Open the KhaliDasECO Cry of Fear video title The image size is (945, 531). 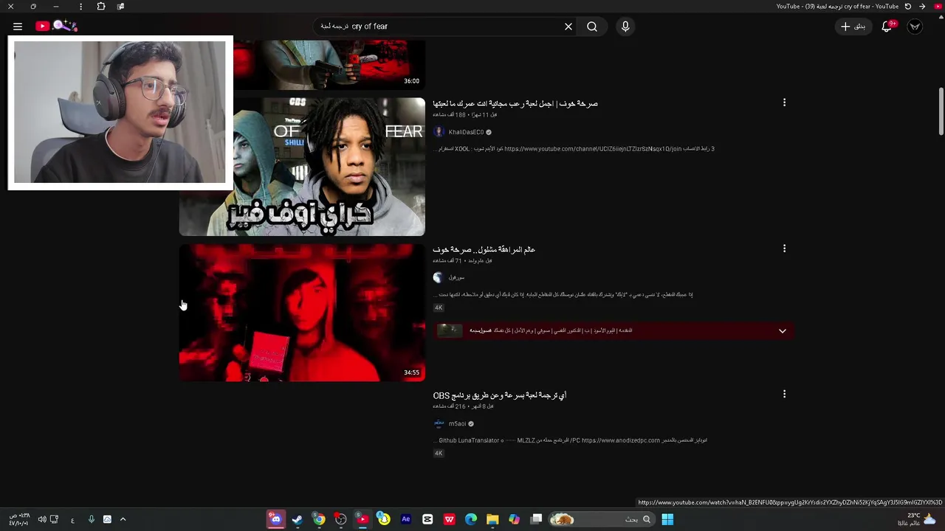[x=515, y=103]
